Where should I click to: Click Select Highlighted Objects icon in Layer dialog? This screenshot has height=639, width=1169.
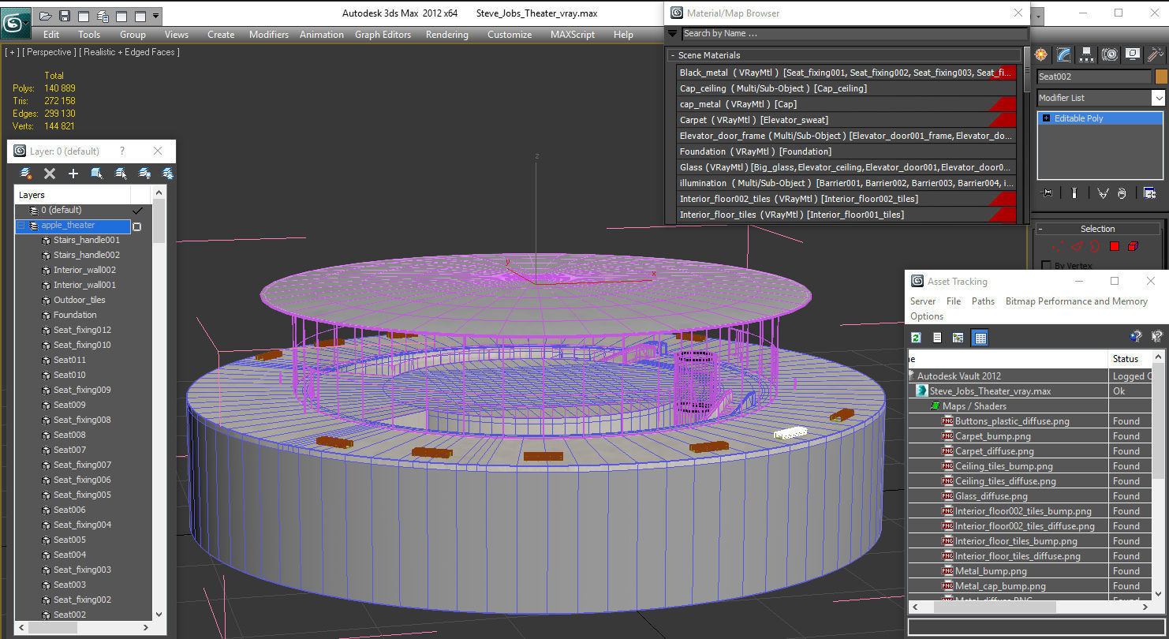(97, 174)
